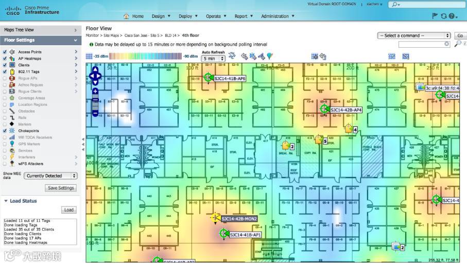Check the Coverage Areas checkbox

(5, 98)
